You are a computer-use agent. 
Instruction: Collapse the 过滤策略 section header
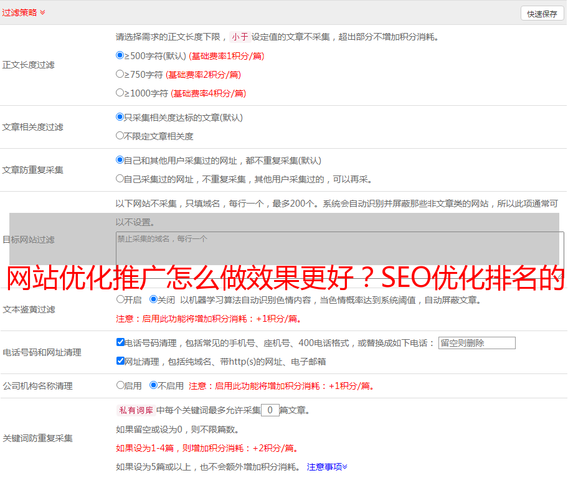[24, 12]
